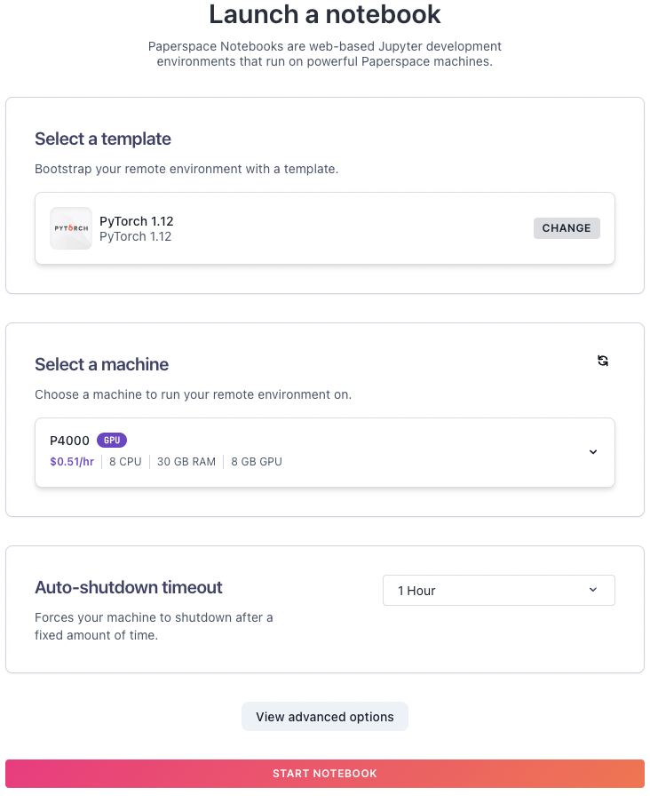
Task: Click the $0.51/hr pricing link
Action: click(x=72, y=462)
